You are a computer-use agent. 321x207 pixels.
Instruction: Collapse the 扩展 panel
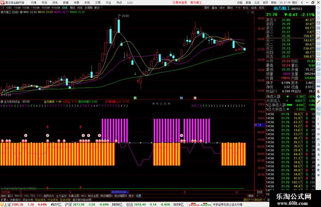point(4,200)
